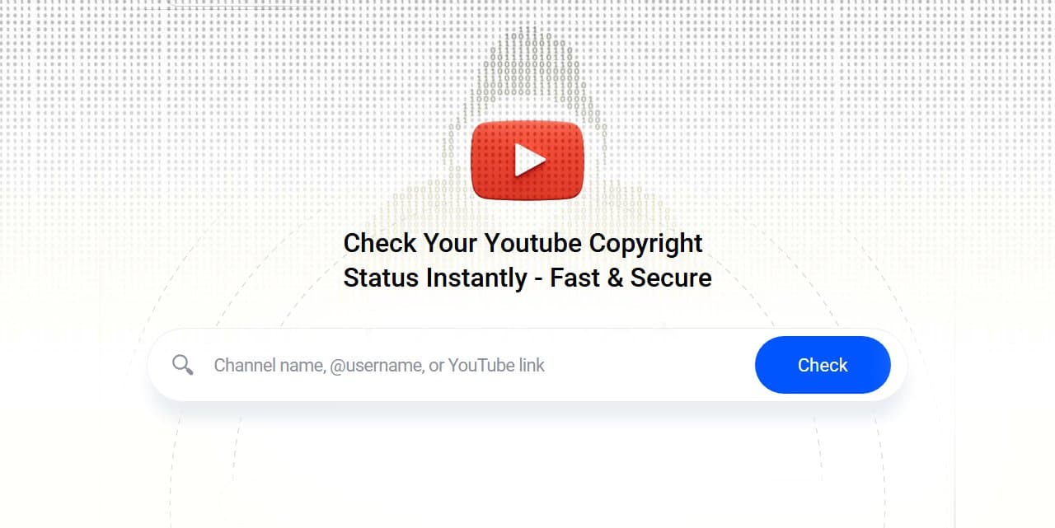Click the rounded white search bar container
The image size is (1055, 528).
[x=527, y=365]
